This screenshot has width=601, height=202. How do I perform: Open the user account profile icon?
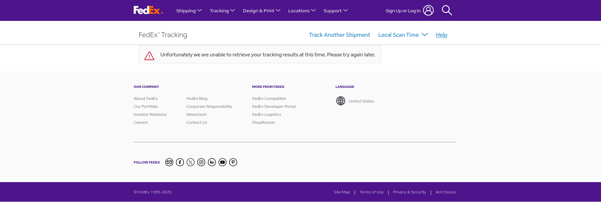pos(428,10)
